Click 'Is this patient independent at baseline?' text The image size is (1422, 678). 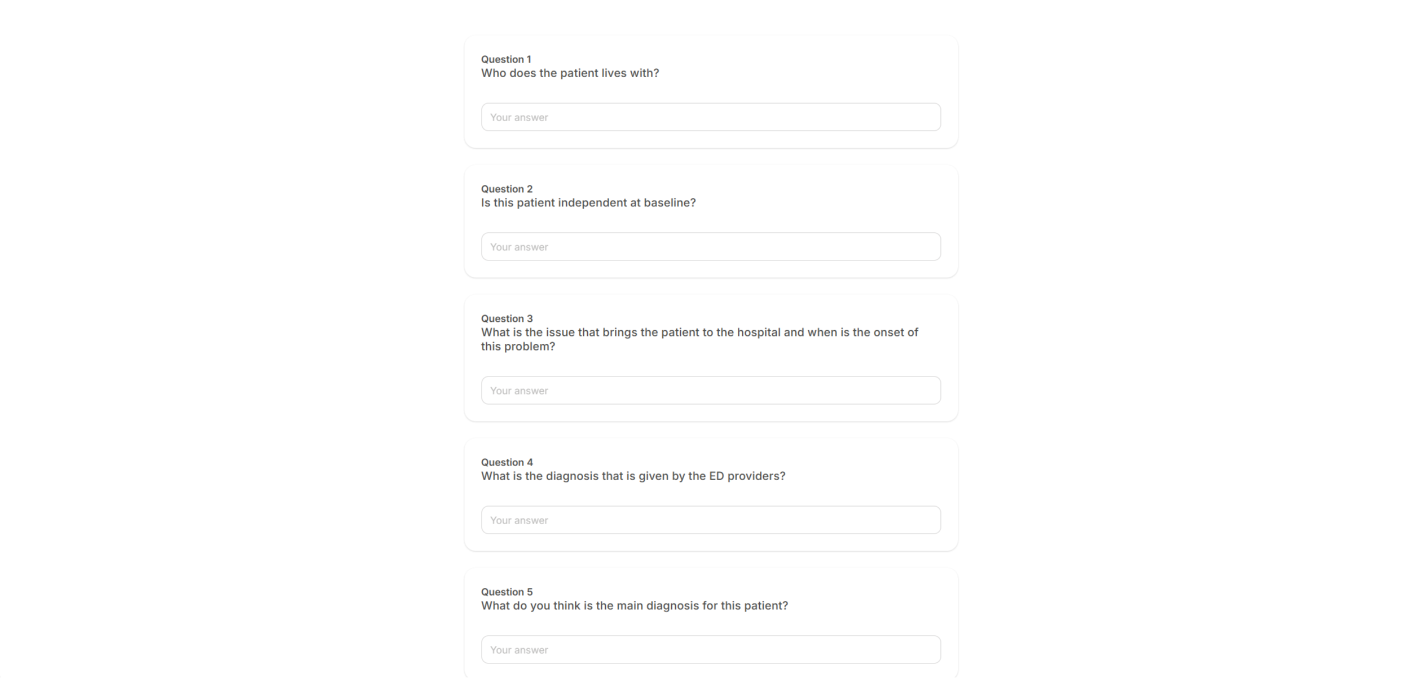pyautogui.click(x=588, y=203)
